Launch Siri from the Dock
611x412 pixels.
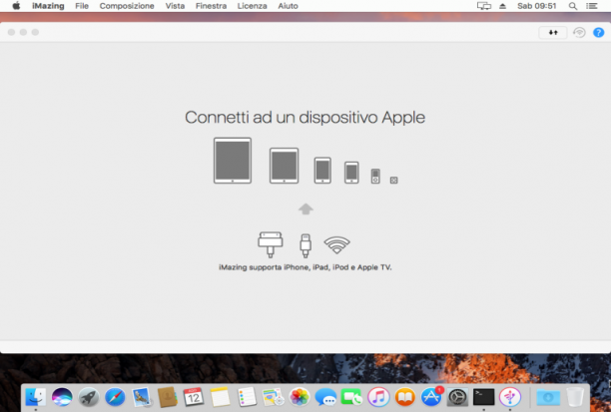(62, 397)
